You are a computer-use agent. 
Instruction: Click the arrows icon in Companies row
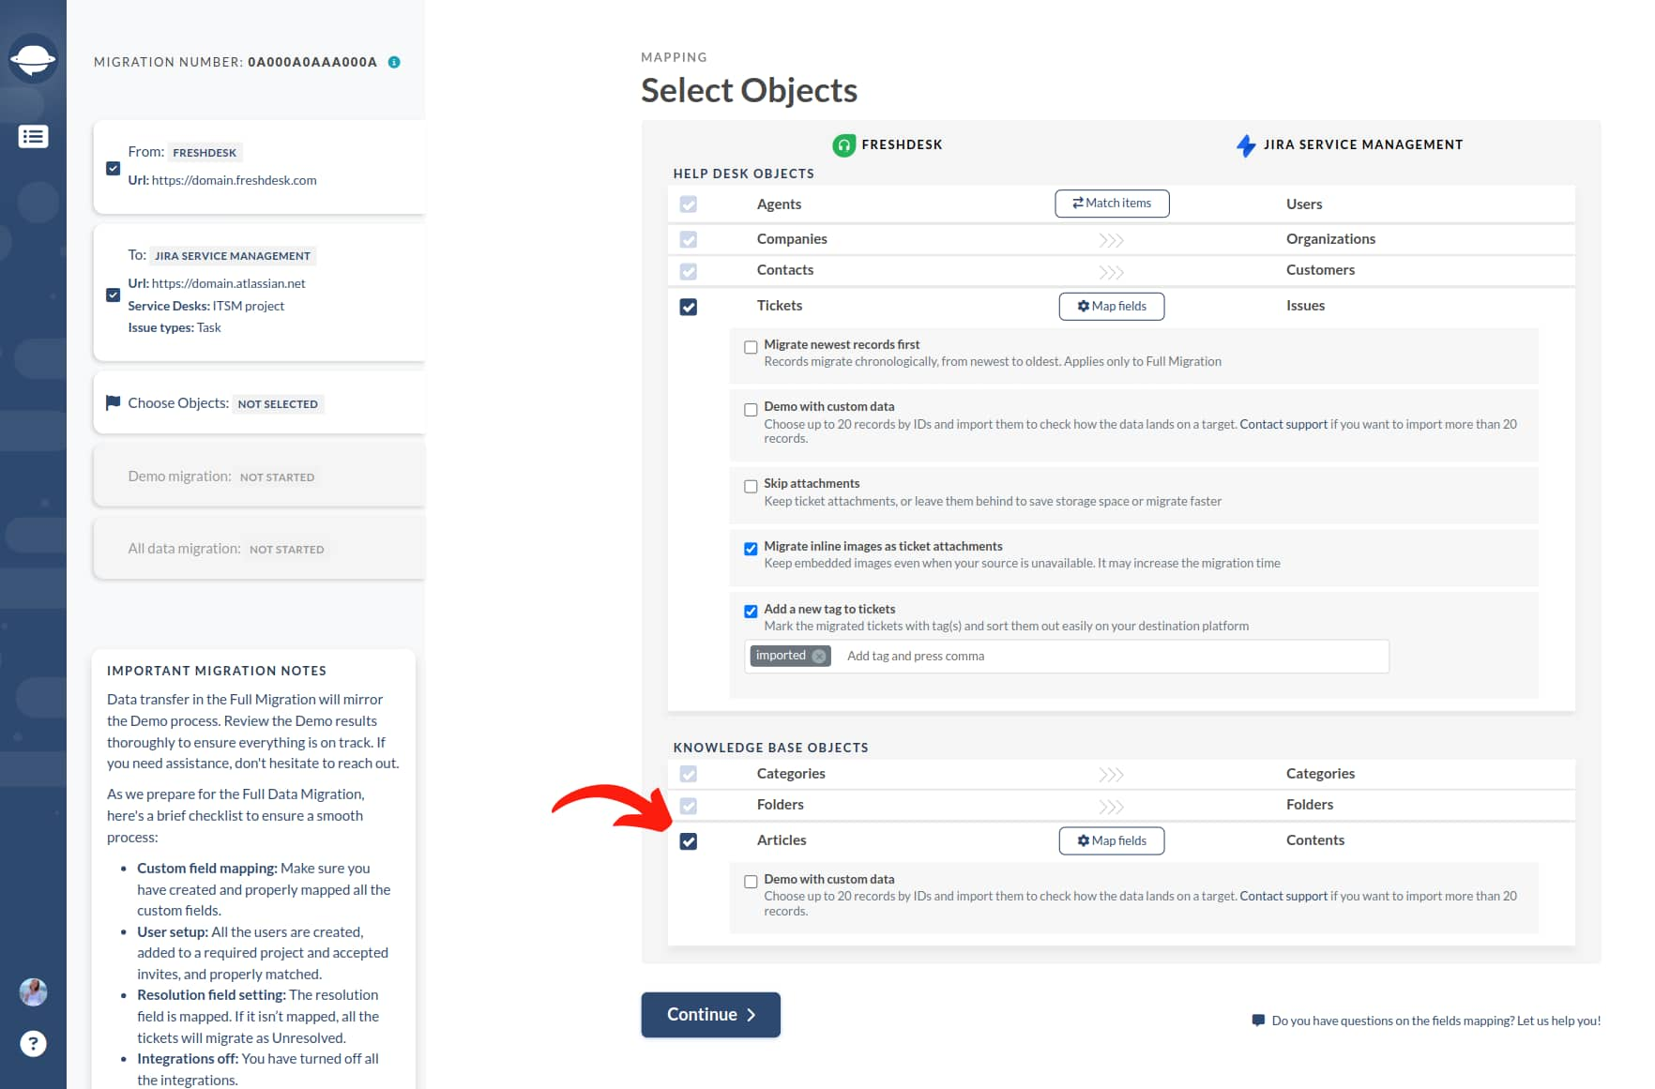[1112, 240]
